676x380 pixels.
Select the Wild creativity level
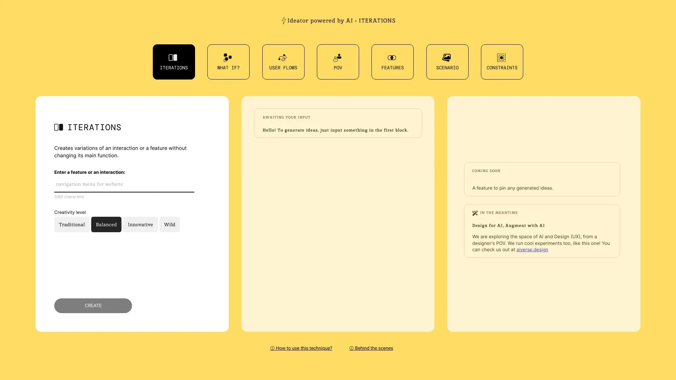click(x=169, y=224)
